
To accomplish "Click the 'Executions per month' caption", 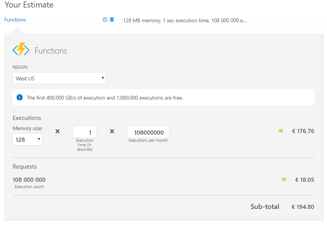I will [148, 140].
